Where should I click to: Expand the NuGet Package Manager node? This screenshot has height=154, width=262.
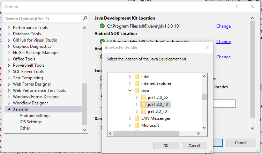(x=9, y=53)
